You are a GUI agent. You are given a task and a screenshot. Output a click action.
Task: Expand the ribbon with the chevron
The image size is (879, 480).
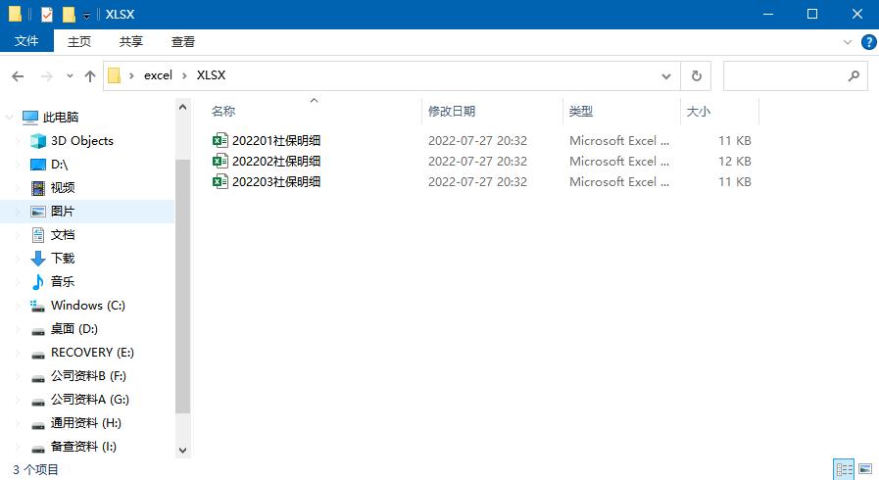[x=848, y=42]
